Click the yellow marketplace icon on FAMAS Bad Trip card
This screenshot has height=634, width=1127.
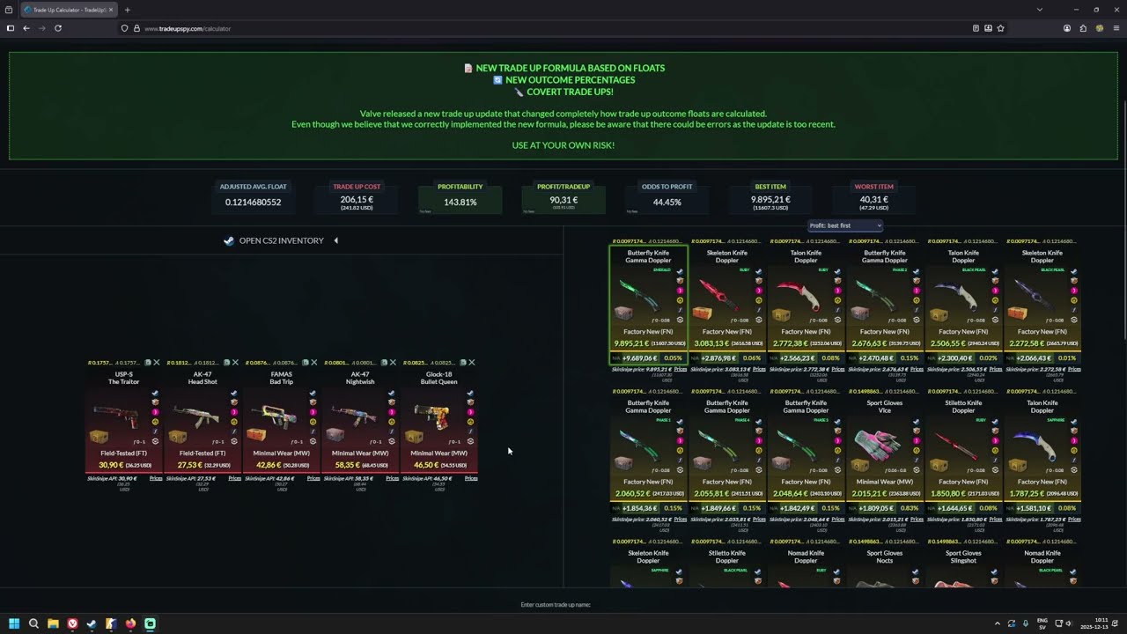pos(313,422)
